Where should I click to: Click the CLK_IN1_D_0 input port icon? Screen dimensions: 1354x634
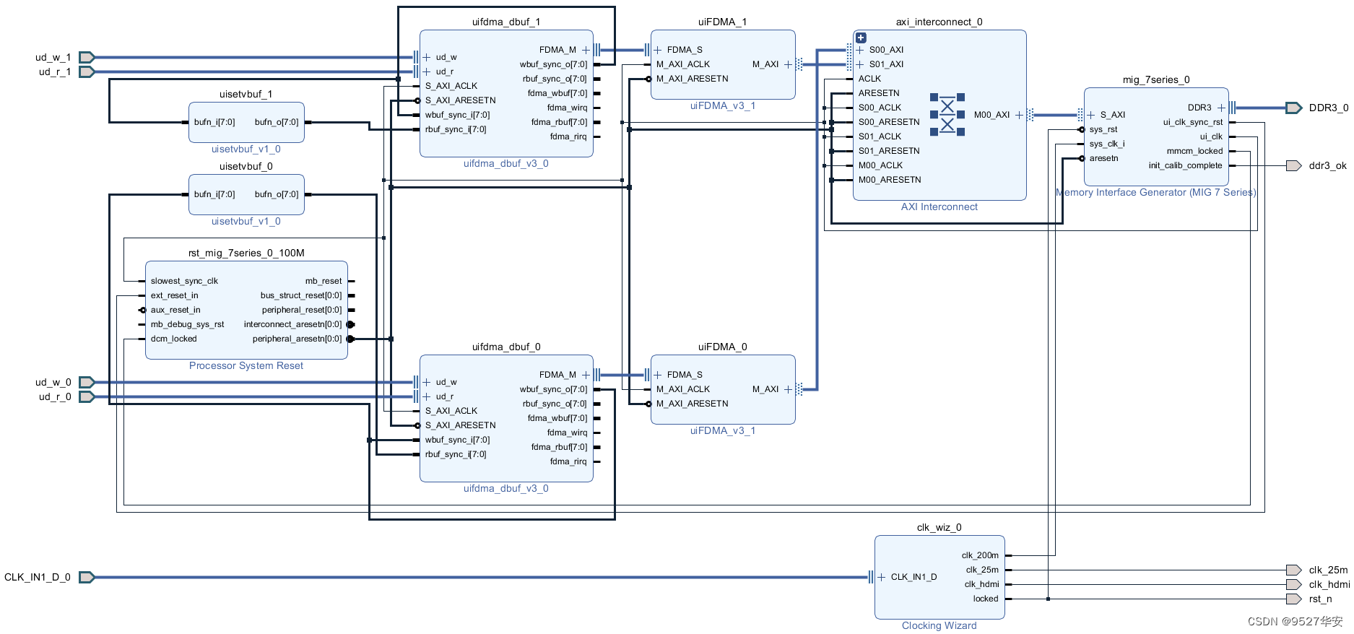pyautogui.click(x=87, y=577)
